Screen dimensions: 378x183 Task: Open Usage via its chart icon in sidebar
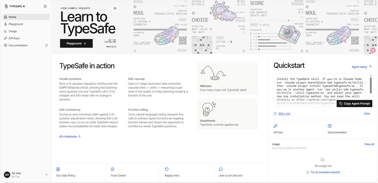pos(6,31)
